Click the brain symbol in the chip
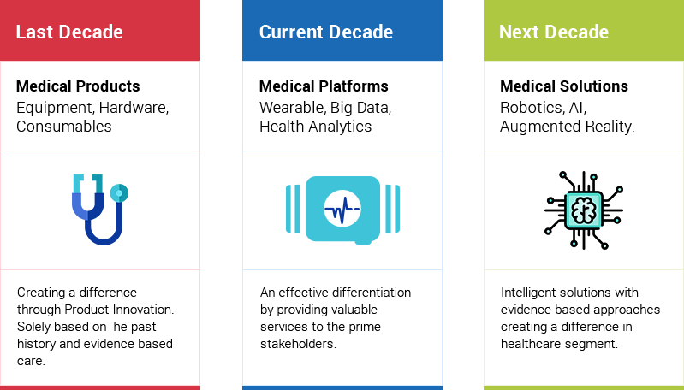Viewport: 684px width, 390px height. 584,210
